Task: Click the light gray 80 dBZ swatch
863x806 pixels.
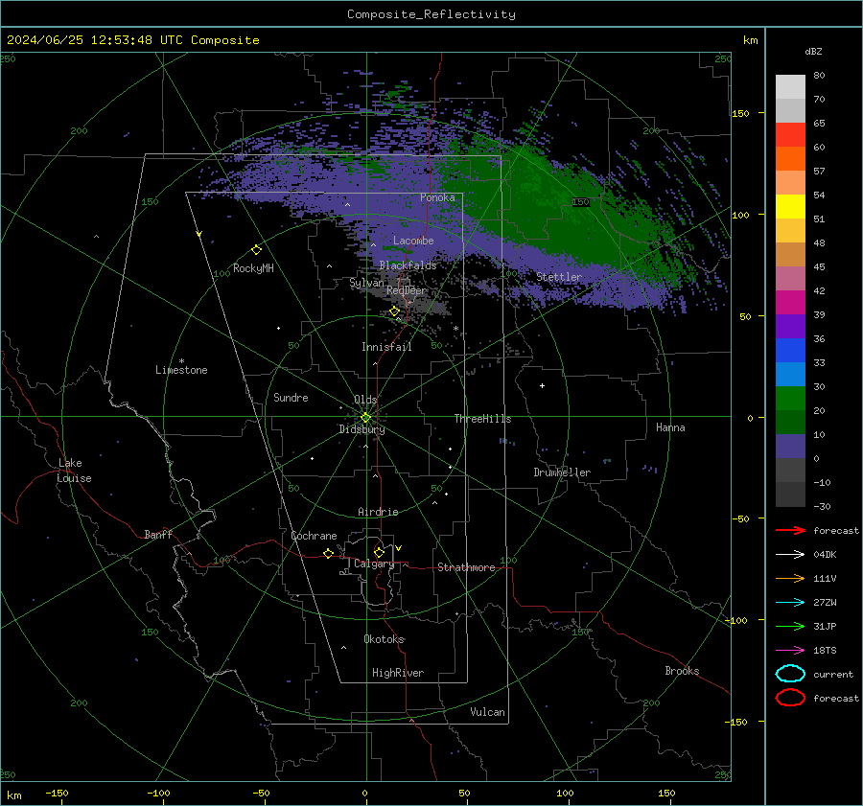Action: 790,86
